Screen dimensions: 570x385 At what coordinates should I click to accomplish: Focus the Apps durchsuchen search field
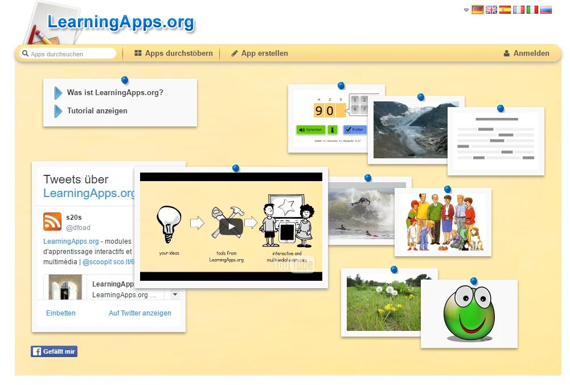[x=68, y=54]
